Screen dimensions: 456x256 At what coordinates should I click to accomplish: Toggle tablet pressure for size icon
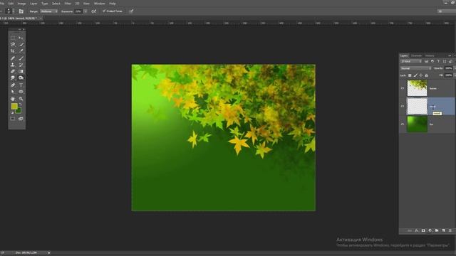(131, 11)
